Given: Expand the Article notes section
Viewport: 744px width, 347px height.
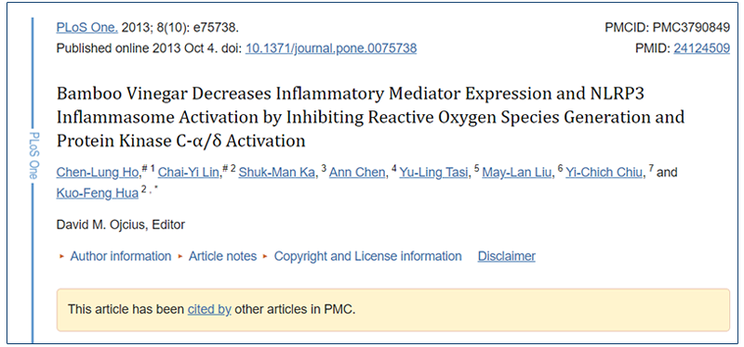Looking at the screenshot, I should pos(222,257).
